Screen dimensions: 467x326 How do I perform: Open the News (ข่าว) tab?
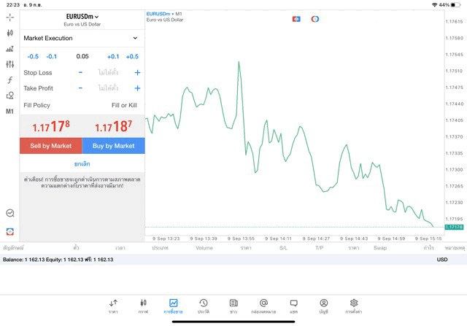233,306
